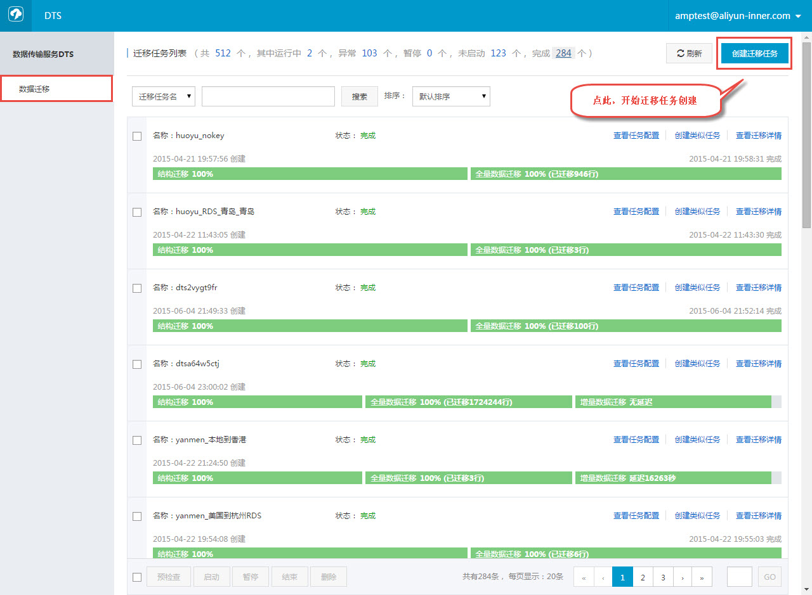Image resolution: width=812 pixels, height=595 pixels.
Task: Click the 搜索 search button
Action: point(360,96)
